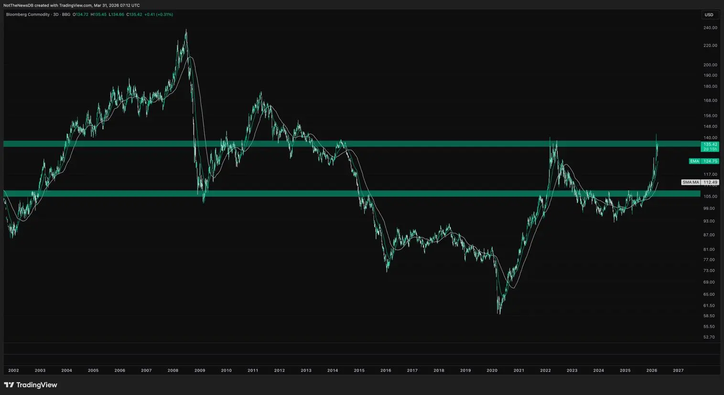Click the 73.00 price axis label
The width and height of the screenshot is (724, 395).
click(709, 270)
